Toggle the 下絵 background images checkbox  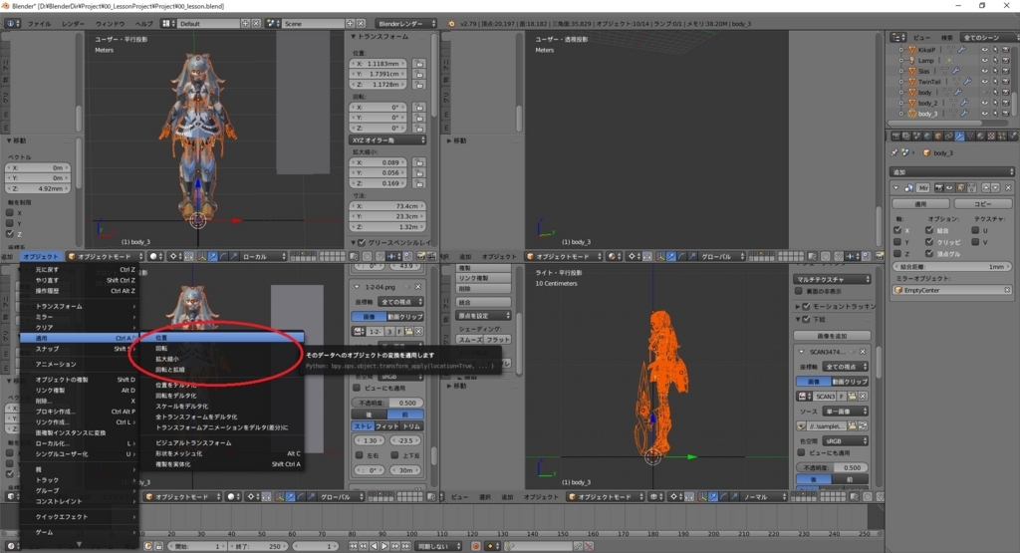[x=806, y=320]
